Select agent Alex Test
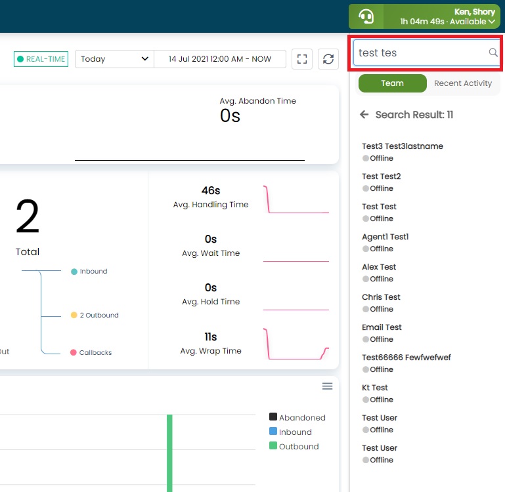Viewport: 505px width, 492px height. click(379, 267)
